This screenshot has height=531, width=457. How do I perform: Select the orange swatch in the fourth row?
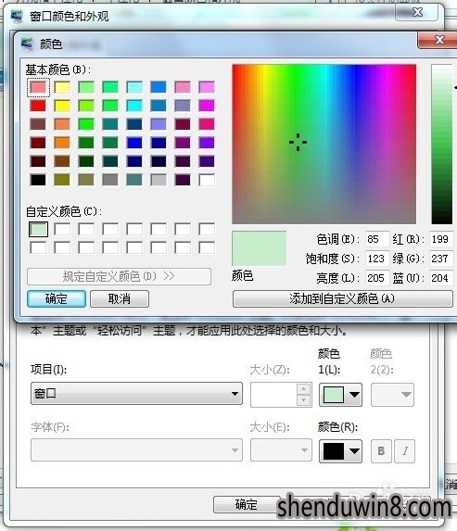62,143
